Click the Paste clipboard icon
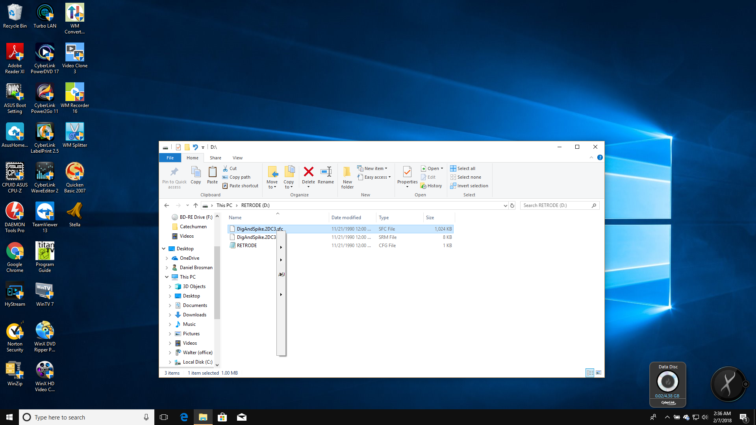Screen dimensions: 756x425 (212, 172)
